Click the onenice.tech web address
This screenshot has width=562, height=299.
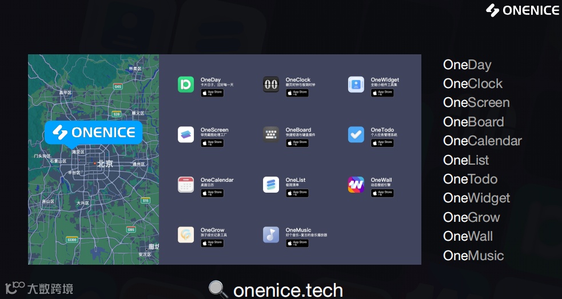[288, 290]
